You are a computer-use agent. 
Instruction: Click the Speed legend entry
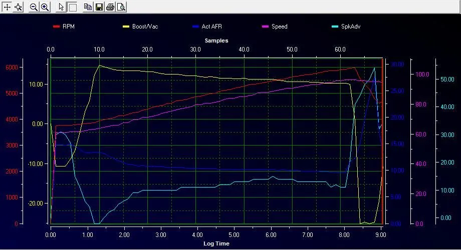279,26
